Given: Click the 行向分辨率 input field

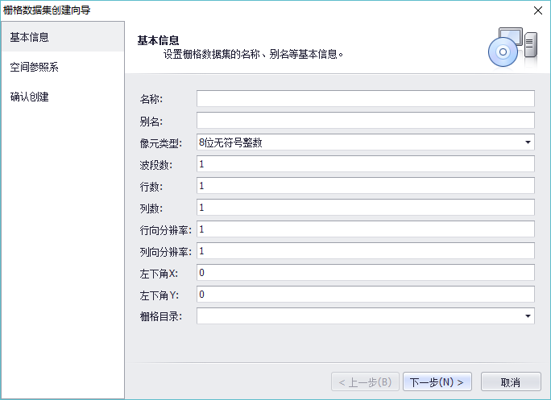Looking at the screenshot, I should [365, 229].
